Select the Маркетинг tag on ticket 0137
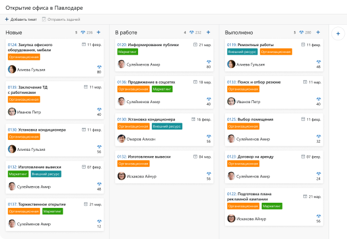Image resolution: width=347 pixels, height=239 pixels. [x=52, y=211]
